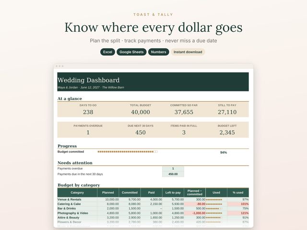Click the Wedding Dashboard title
This screenshot has height=230, width=307.
[88, 80]
